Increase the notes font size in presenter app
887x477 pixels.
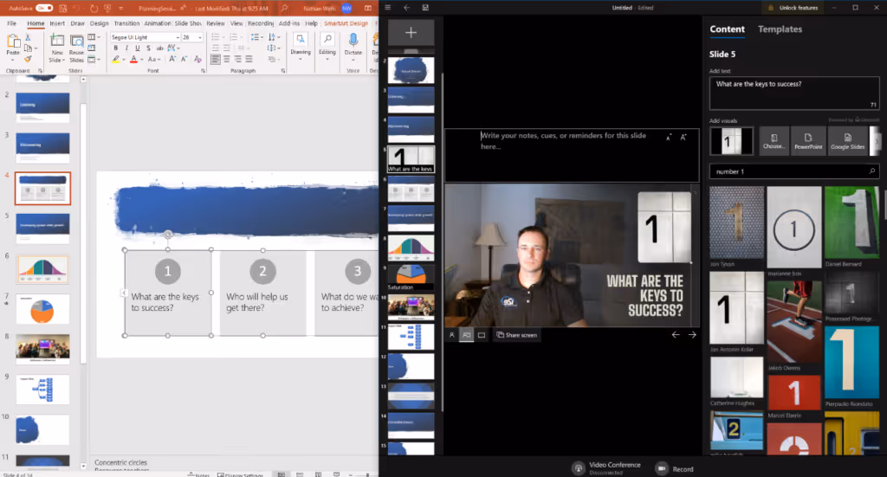pyautogui.click(x=684, y=137)
